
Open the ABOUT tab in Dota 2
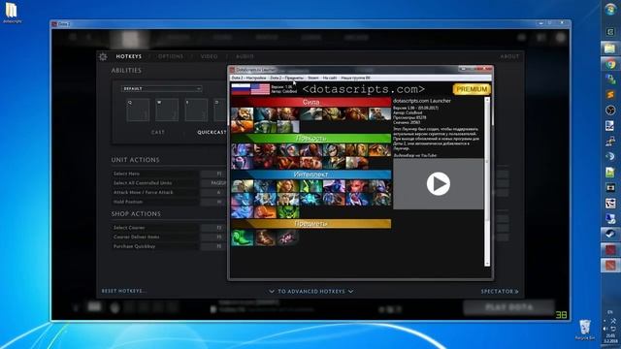pyautogui.click(x=509, y=56)
